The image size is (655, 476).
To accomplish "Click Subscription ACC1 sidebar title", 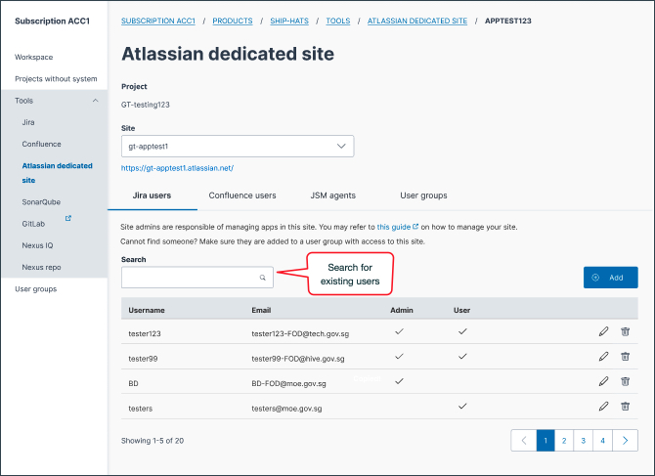I will [52, 21].
